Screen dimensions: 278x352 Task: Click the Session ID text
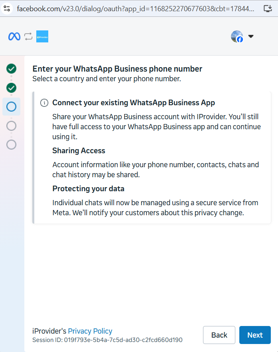pos(107,340)
